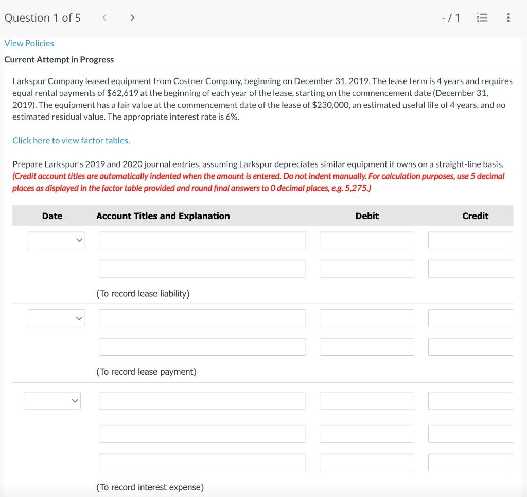Select second account title field for interest expense
527x497 pixels.
202,434
